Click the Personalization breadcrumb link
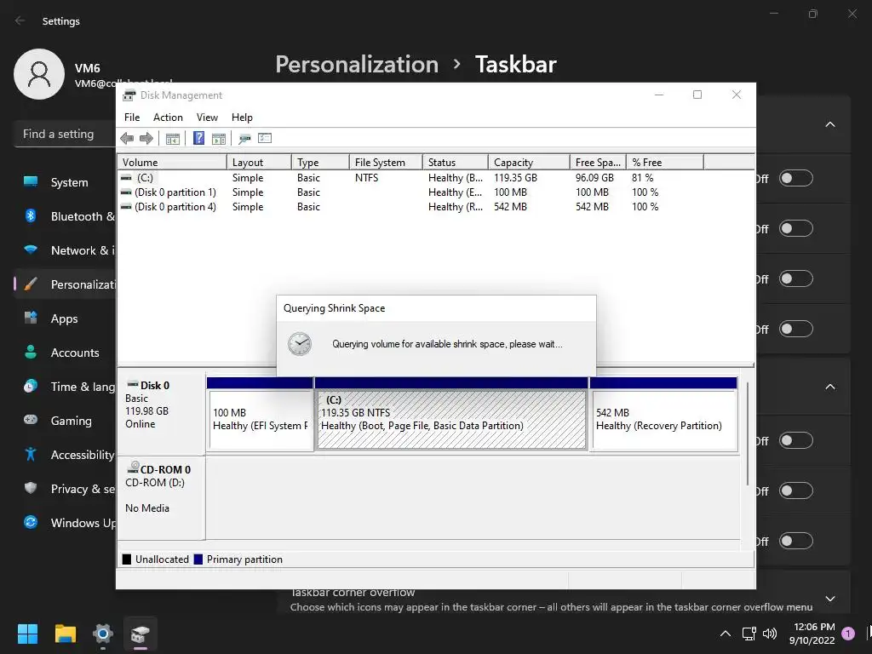The height and width of the screenshot is (654, 872). click(357, 65)
